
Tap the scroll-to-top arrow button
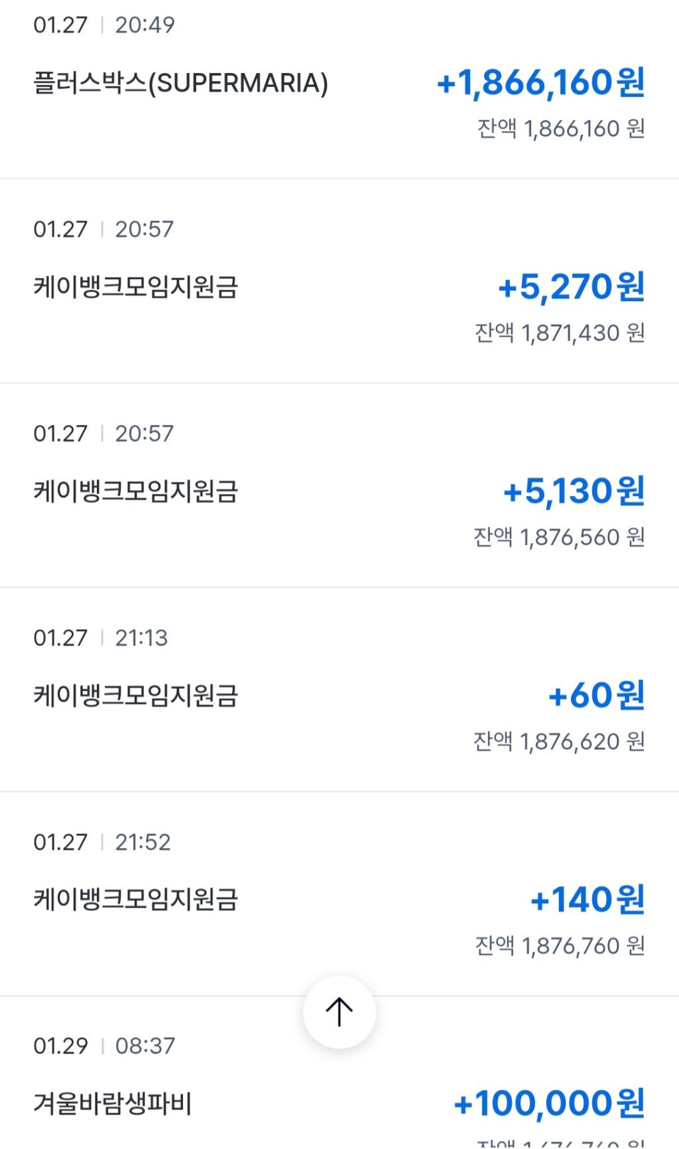pyautogui.click(x=339, y=1012)
